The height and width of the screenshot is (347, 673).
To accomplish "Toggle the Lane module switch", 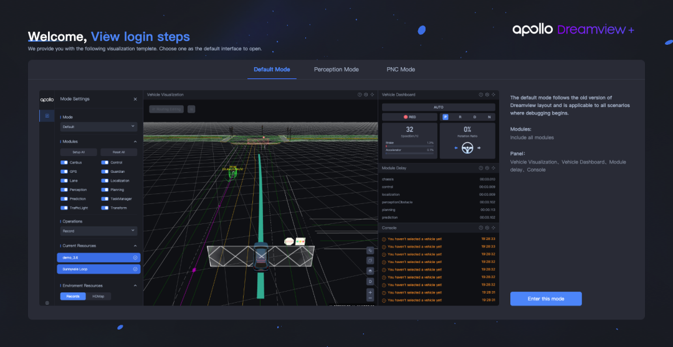I will click(x=64, y=181).
